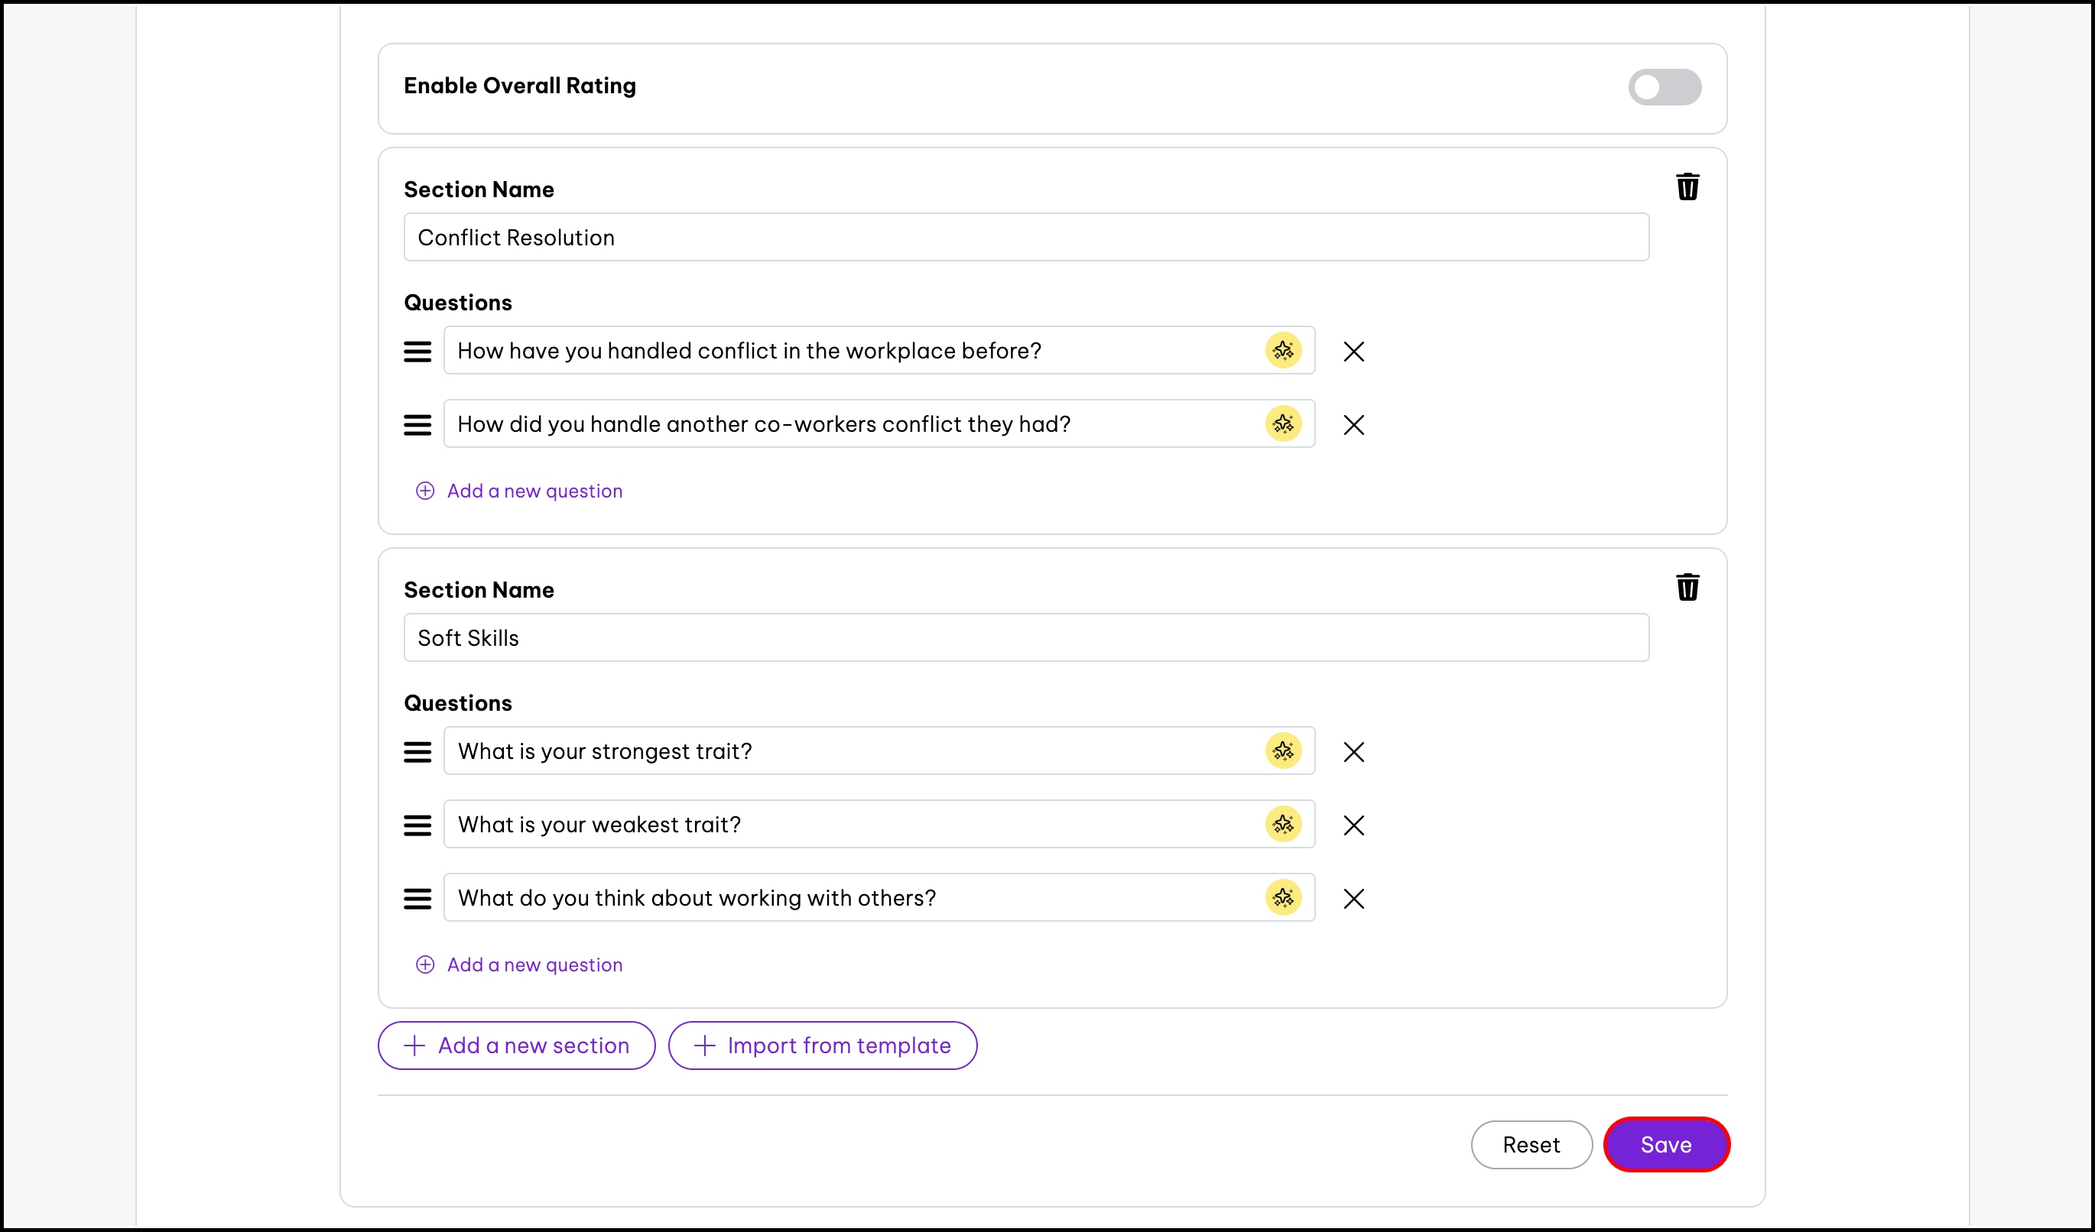Click AI sparkle icon on working with others question
This screenshot has height=1232, width=2095.
[x=1283, y=897]
